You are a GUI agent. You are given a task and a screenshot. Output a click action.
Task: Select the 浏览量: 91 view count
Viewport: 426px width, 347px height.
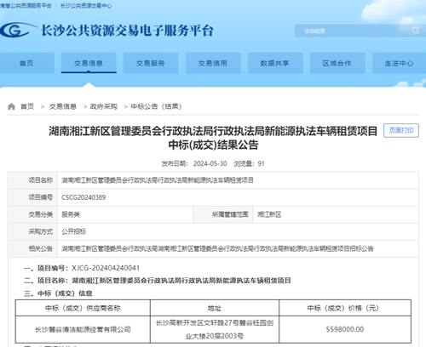click(x=249, y=163)
